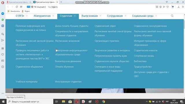The width and height of the screenshot is (185, 104).
Task: Open personal news sidebar icon
Action: pos(3,61)
